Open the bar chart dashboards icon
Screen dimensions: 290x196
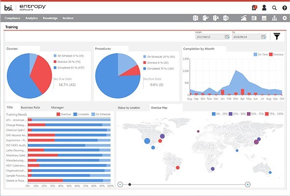244,18
